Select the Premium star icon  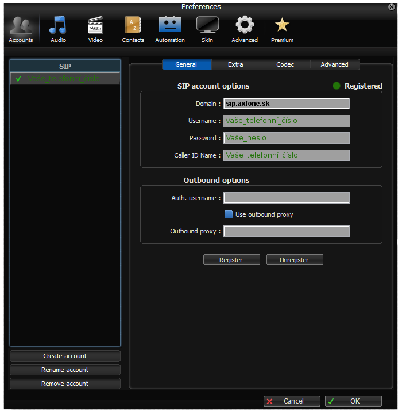pyautogui.click(x=282, y=29)
